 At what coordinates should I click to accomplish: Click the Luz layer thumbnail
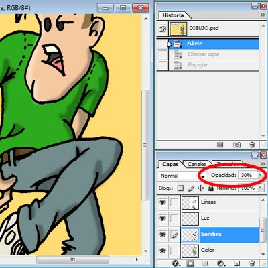click(x=190, y=218)
